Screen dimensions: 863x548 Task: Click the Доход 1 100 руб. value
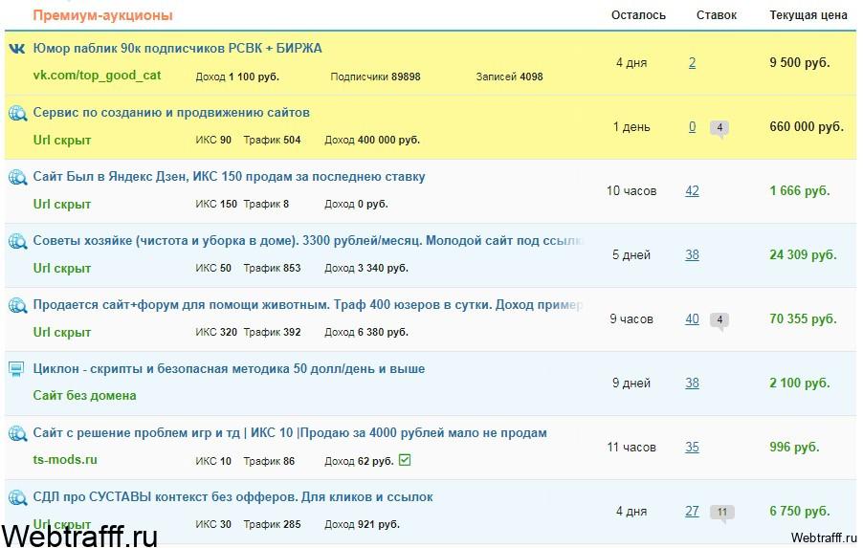[237, 77]
